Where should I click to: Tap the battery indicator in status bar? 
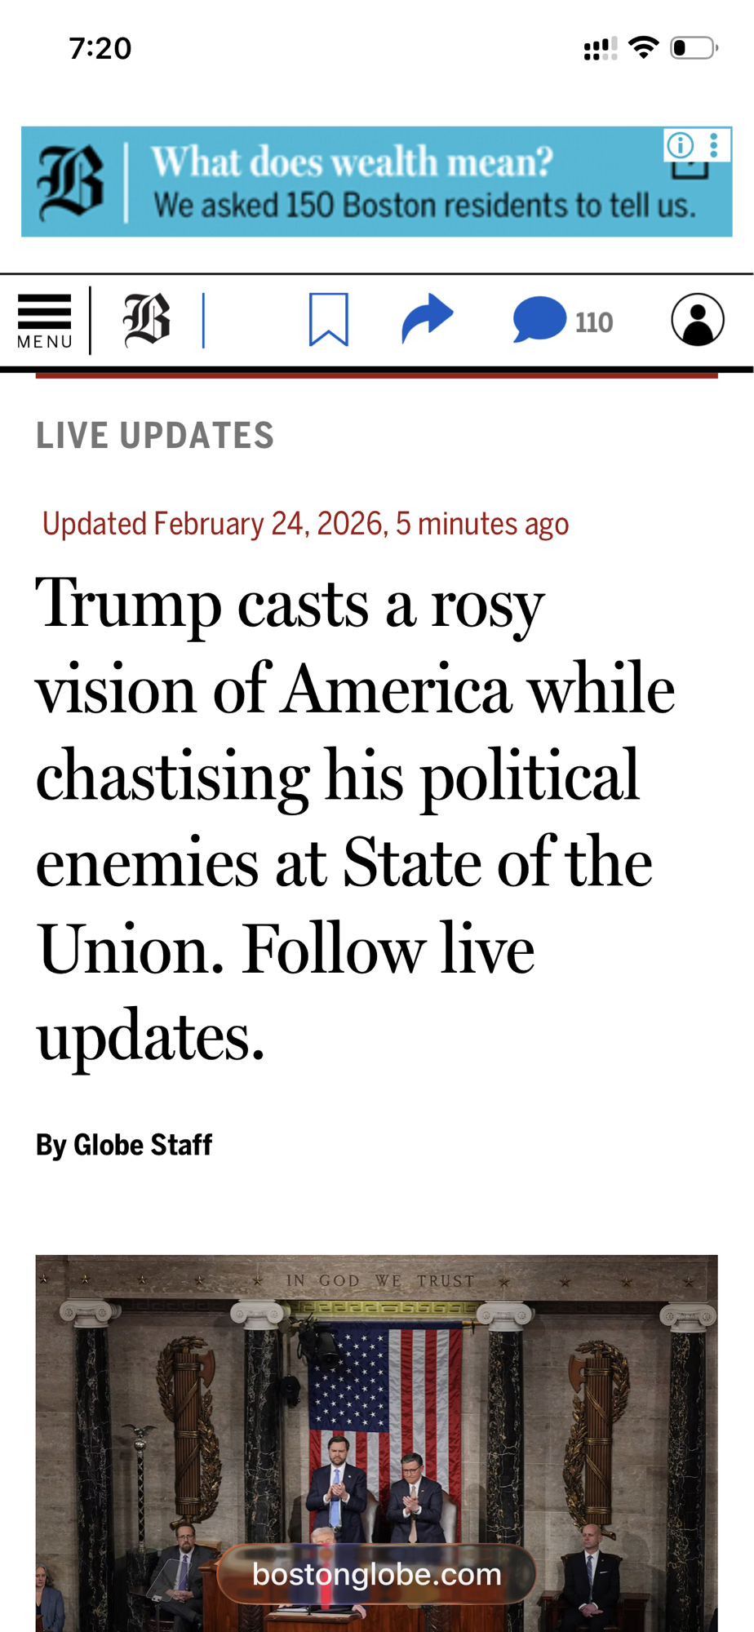click(x=694, y=48)
